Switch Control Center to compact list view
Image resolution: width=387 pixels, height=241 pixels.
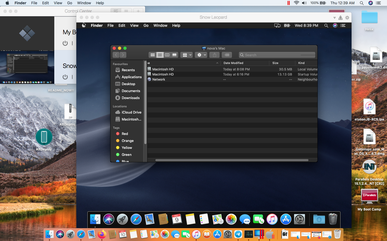click(126, 11)
